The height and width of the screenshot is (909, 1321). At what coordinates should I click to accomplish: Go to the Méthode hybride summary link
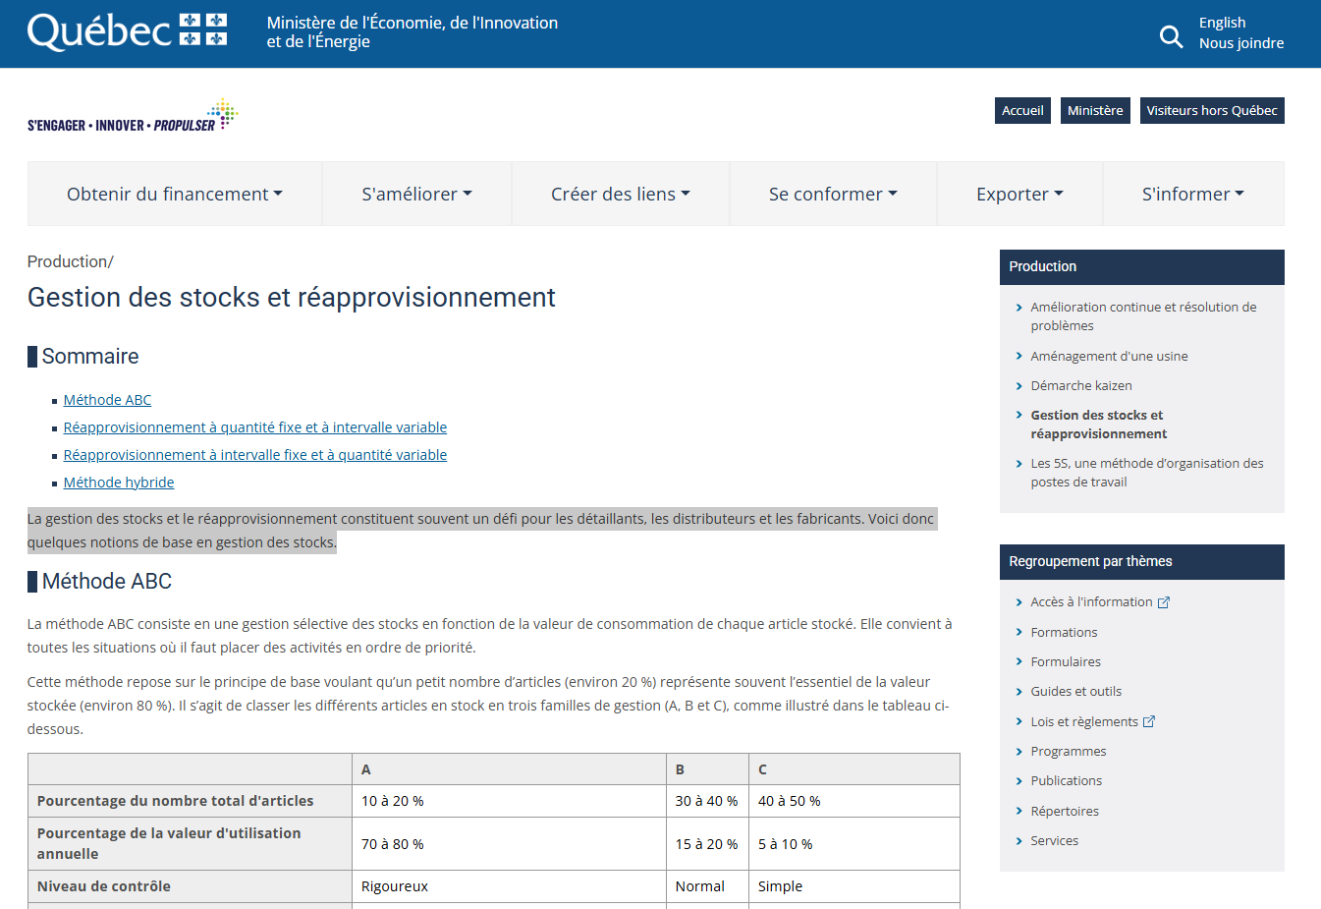[x=119, y=483]
